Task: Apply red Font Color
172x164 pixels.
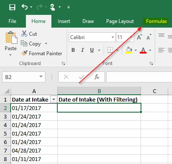Action: point(143,50)
